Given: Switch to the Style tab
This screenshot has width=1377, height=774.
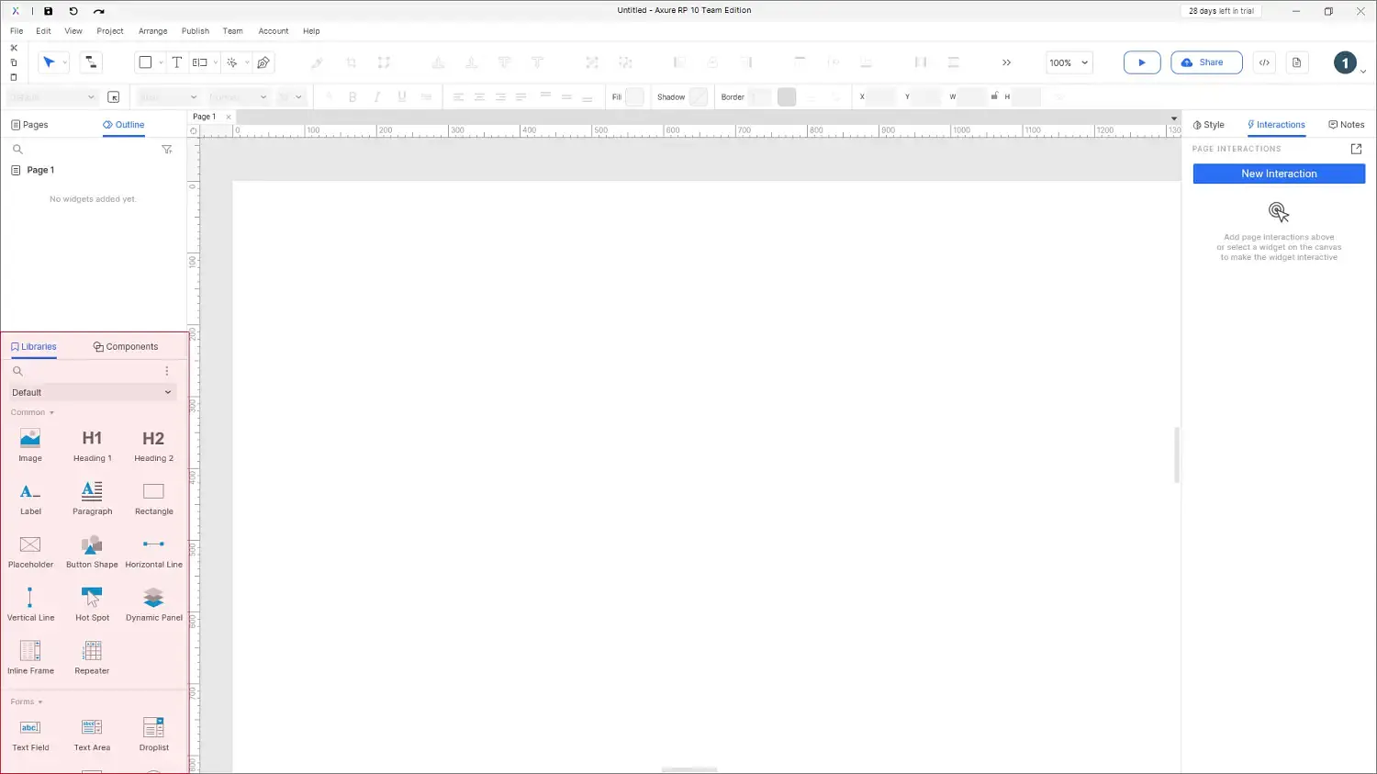Looking at the screenshot, I should [x=1208, y=125].
